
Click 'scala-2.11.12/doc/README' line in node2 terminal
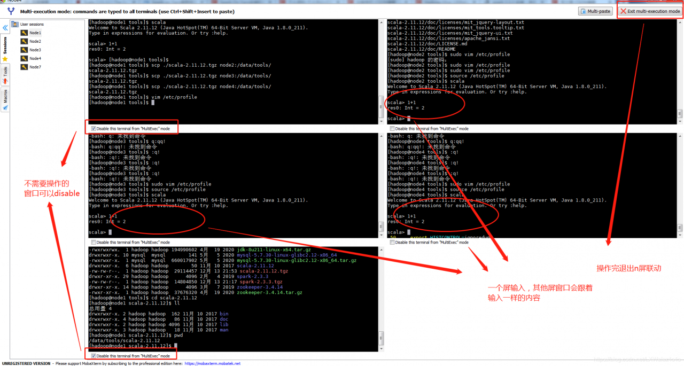point(422,49)
